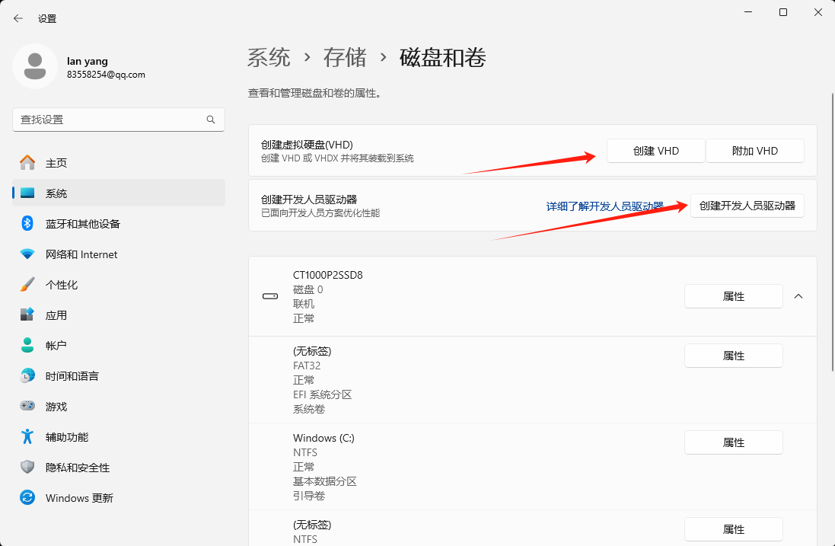Click the CT1000P2SSD8 disk drive icon
Viewport: 835px width, 546px height.
point(270,296)
